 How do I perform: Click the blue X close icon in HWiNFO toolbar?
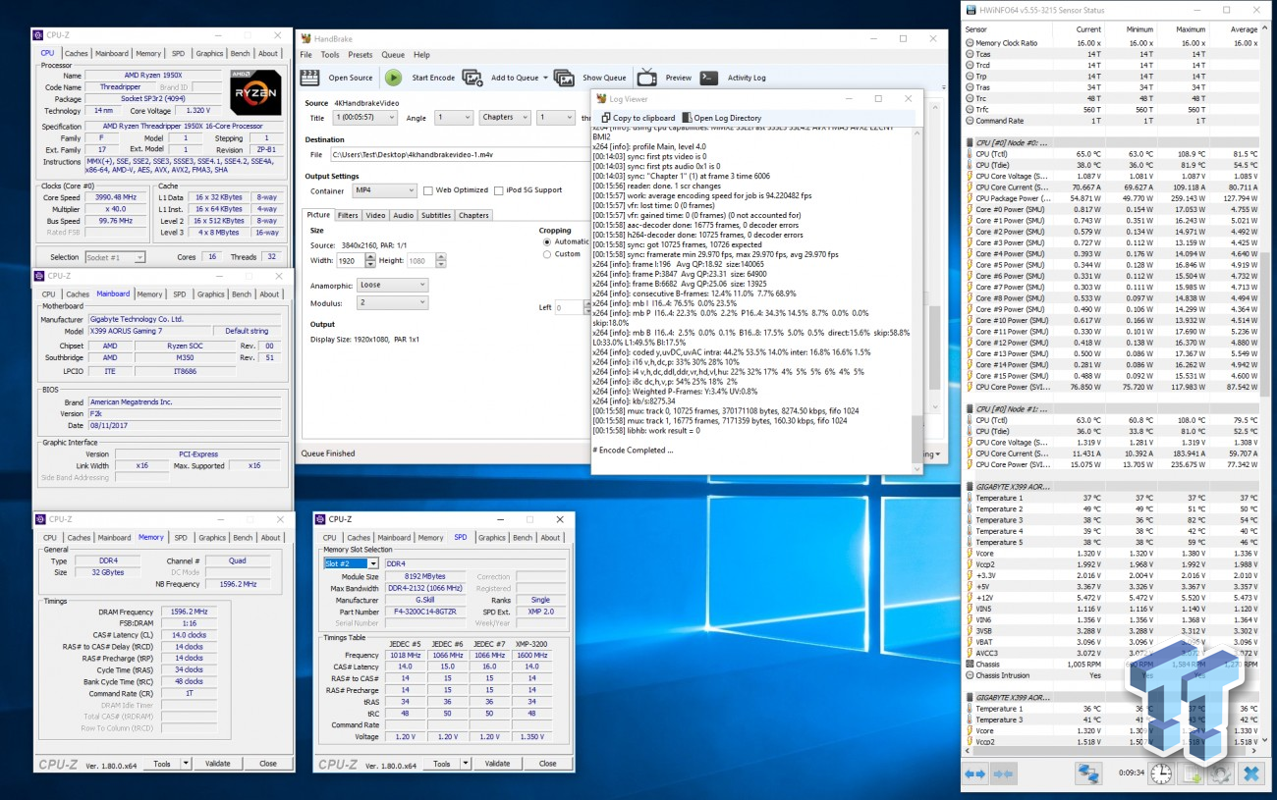(x=1250, y=773)
